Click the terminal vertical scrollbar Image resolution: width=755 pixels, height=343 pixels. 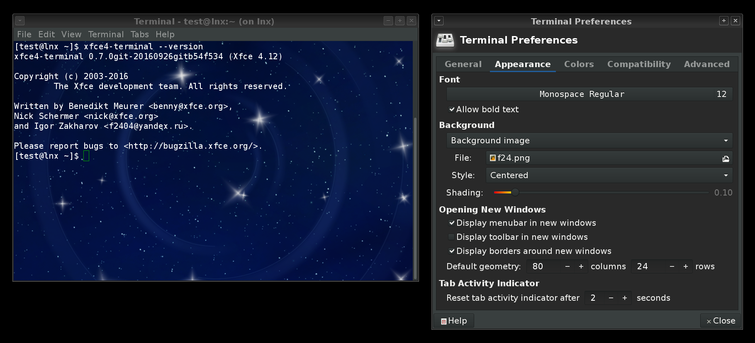(x=415, y=199)
